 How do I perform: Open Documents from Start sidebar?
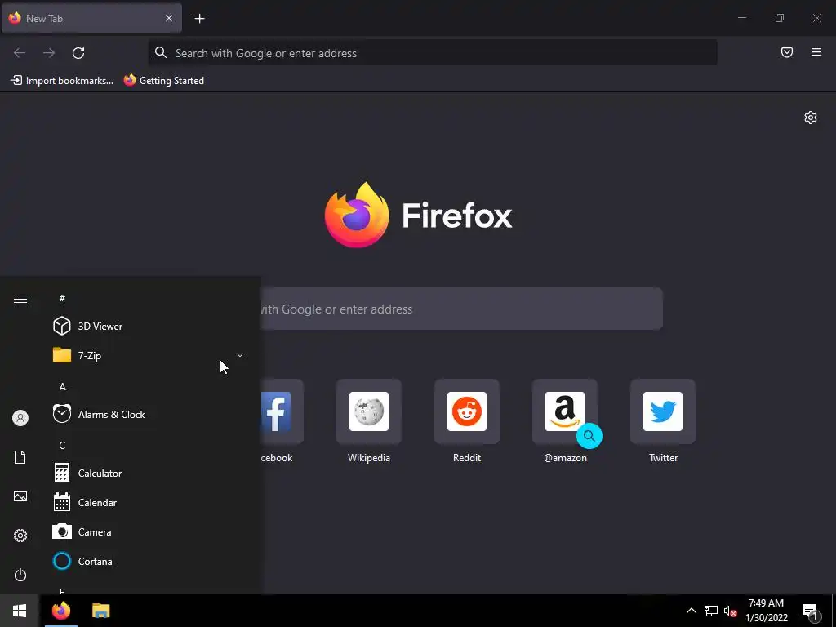coord(20,457)
